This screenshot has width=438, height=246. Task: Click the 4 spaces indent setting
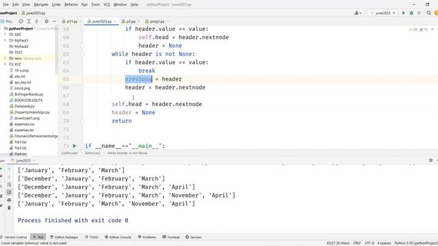pos(384,243)
